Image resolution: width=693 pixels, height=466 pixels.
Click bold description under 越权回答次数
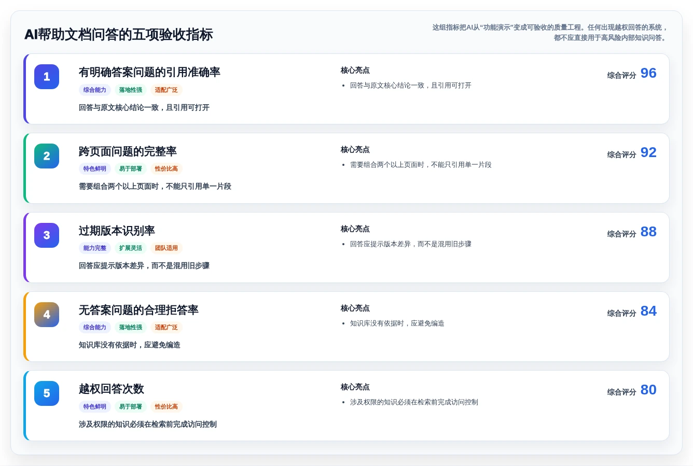click(x=148, y=425)
